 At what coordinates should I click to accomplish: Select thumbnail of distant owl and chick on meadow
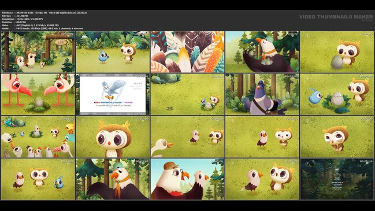pyautogui.click(x=187, y=94)
